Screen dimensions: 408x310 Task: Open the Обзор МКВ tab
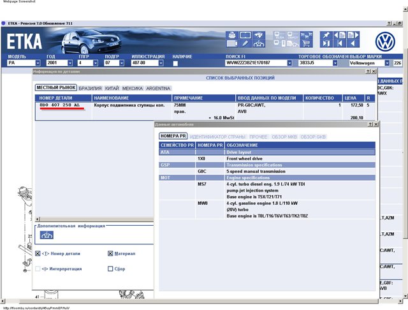point(284,137)
